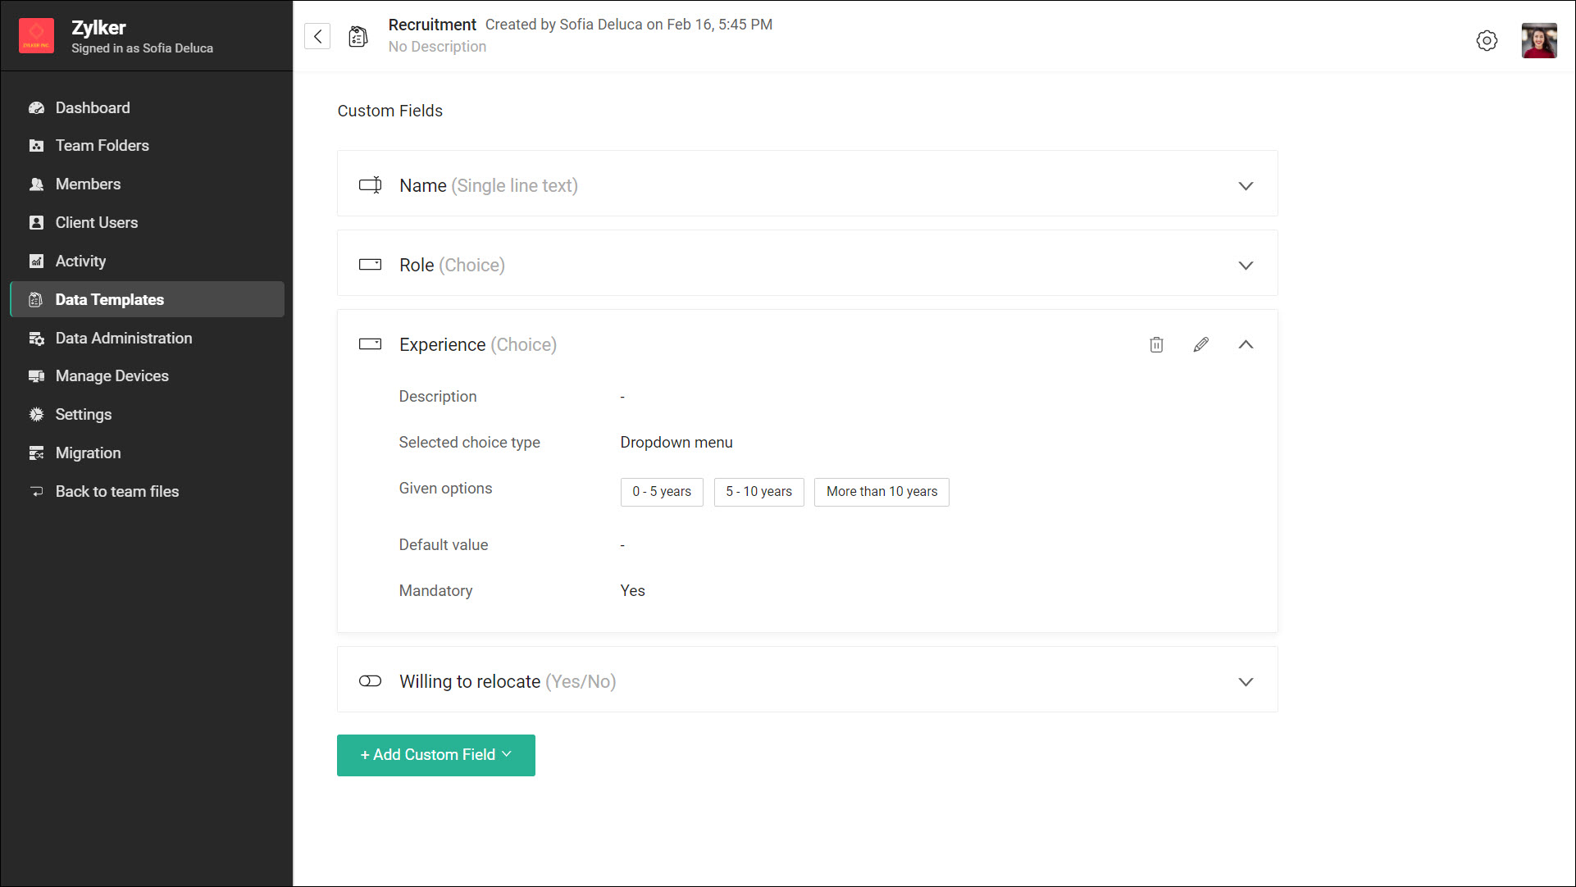1576x887 pixels.
Task: Expand the Name field details
Action: [x=1246, y=186]
